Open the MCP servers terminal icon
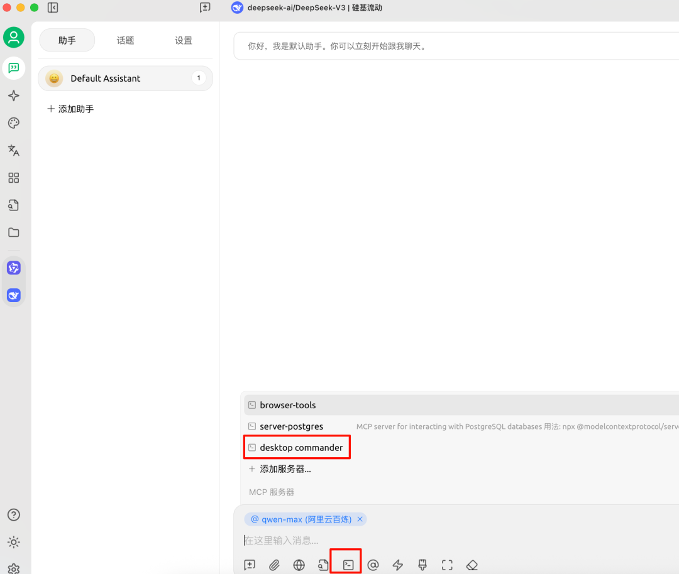679x574 pixels. coord(348,565)
